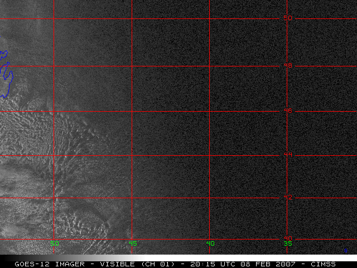The width and height of the screenshot is (357, 268).
Task: Click the red latitude label 44
Action: click(288, 155)
